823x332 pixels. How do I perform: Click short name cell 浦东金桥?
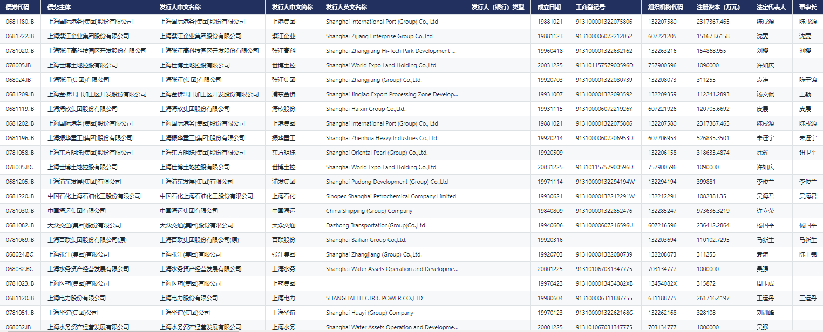[292, 94]
